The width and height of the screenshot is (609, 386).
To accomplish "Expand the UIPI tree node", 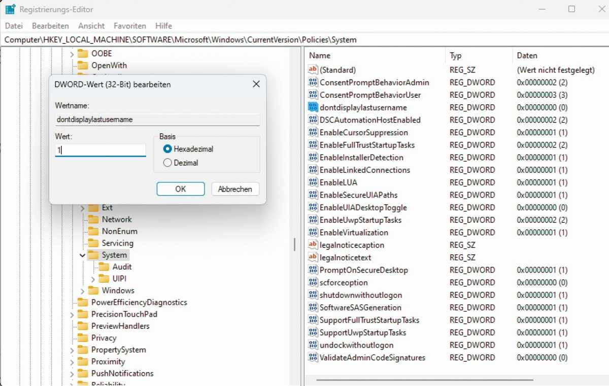I will (x=93, y=279).
